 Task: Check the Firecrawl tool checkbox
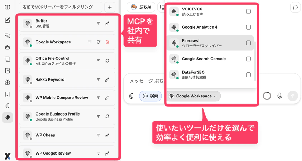(248, 43)
